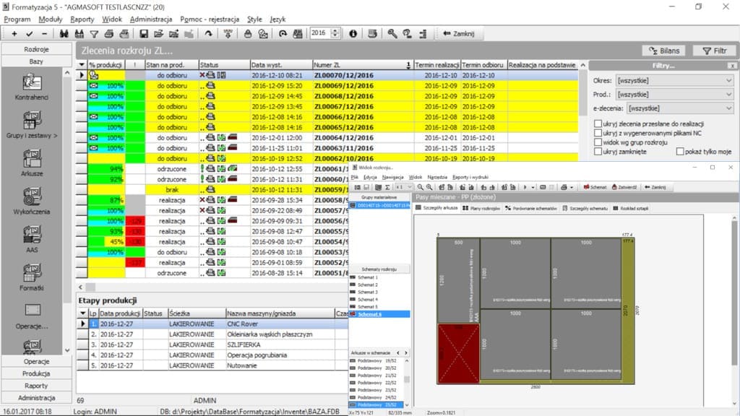This screenshot has height=416, width=740.
Task: Click the zoom-in magnifier in Widok rozkroju toolbar
Action: pyautogui.click(x=421, y=187)
